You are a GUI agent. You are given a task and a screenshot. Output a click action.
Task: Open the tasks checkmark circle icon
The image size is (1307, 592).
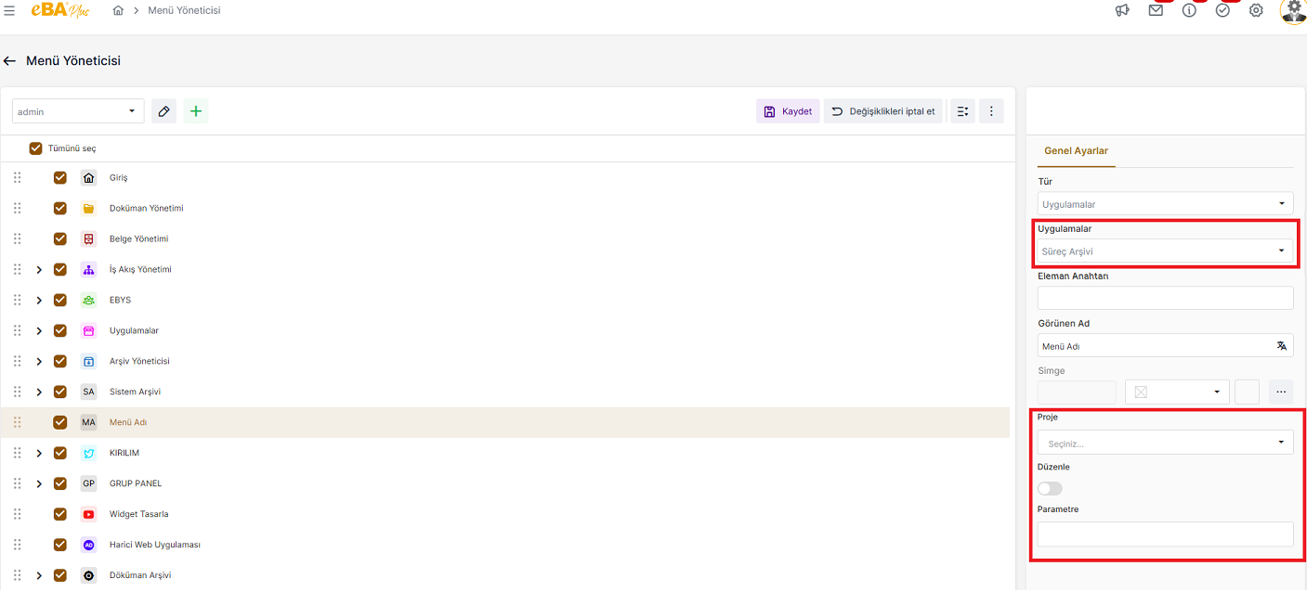pyautogui.click(x=1222, y=10)
